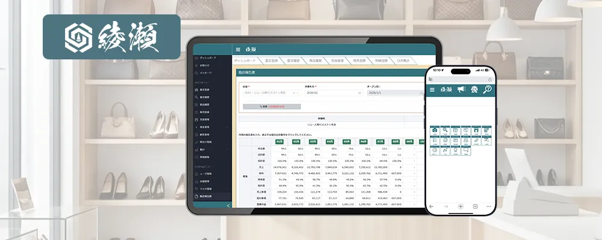Click the オープン日 date input field
This screenshot has height=240, width=602.
point(395,92)
